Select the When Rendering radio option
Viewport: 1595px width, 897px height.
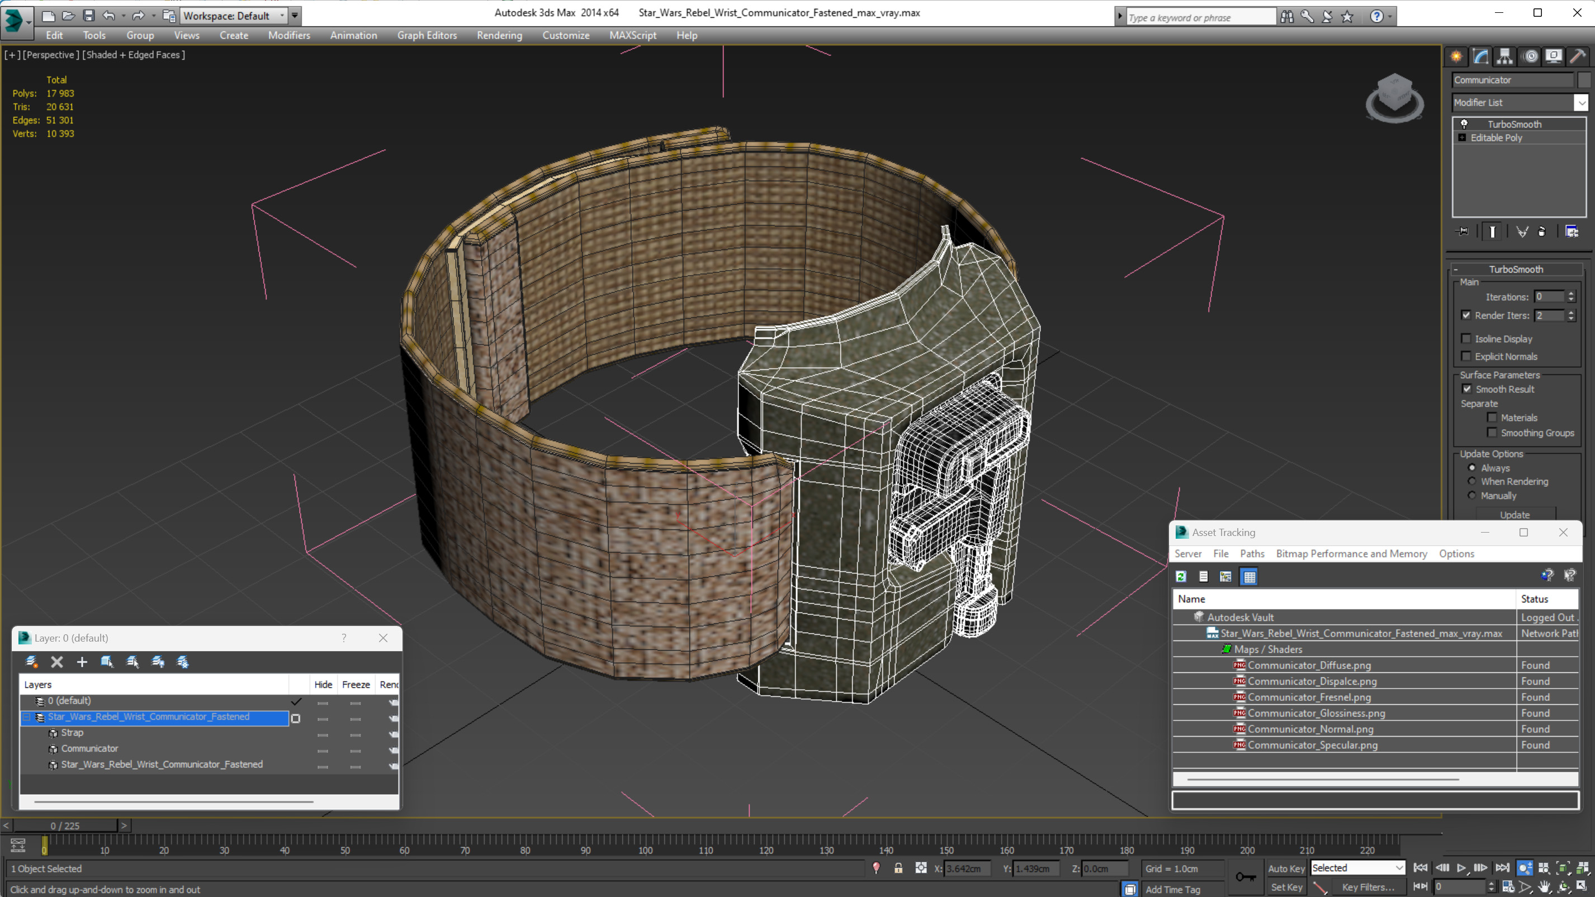tap(1472, 481)
